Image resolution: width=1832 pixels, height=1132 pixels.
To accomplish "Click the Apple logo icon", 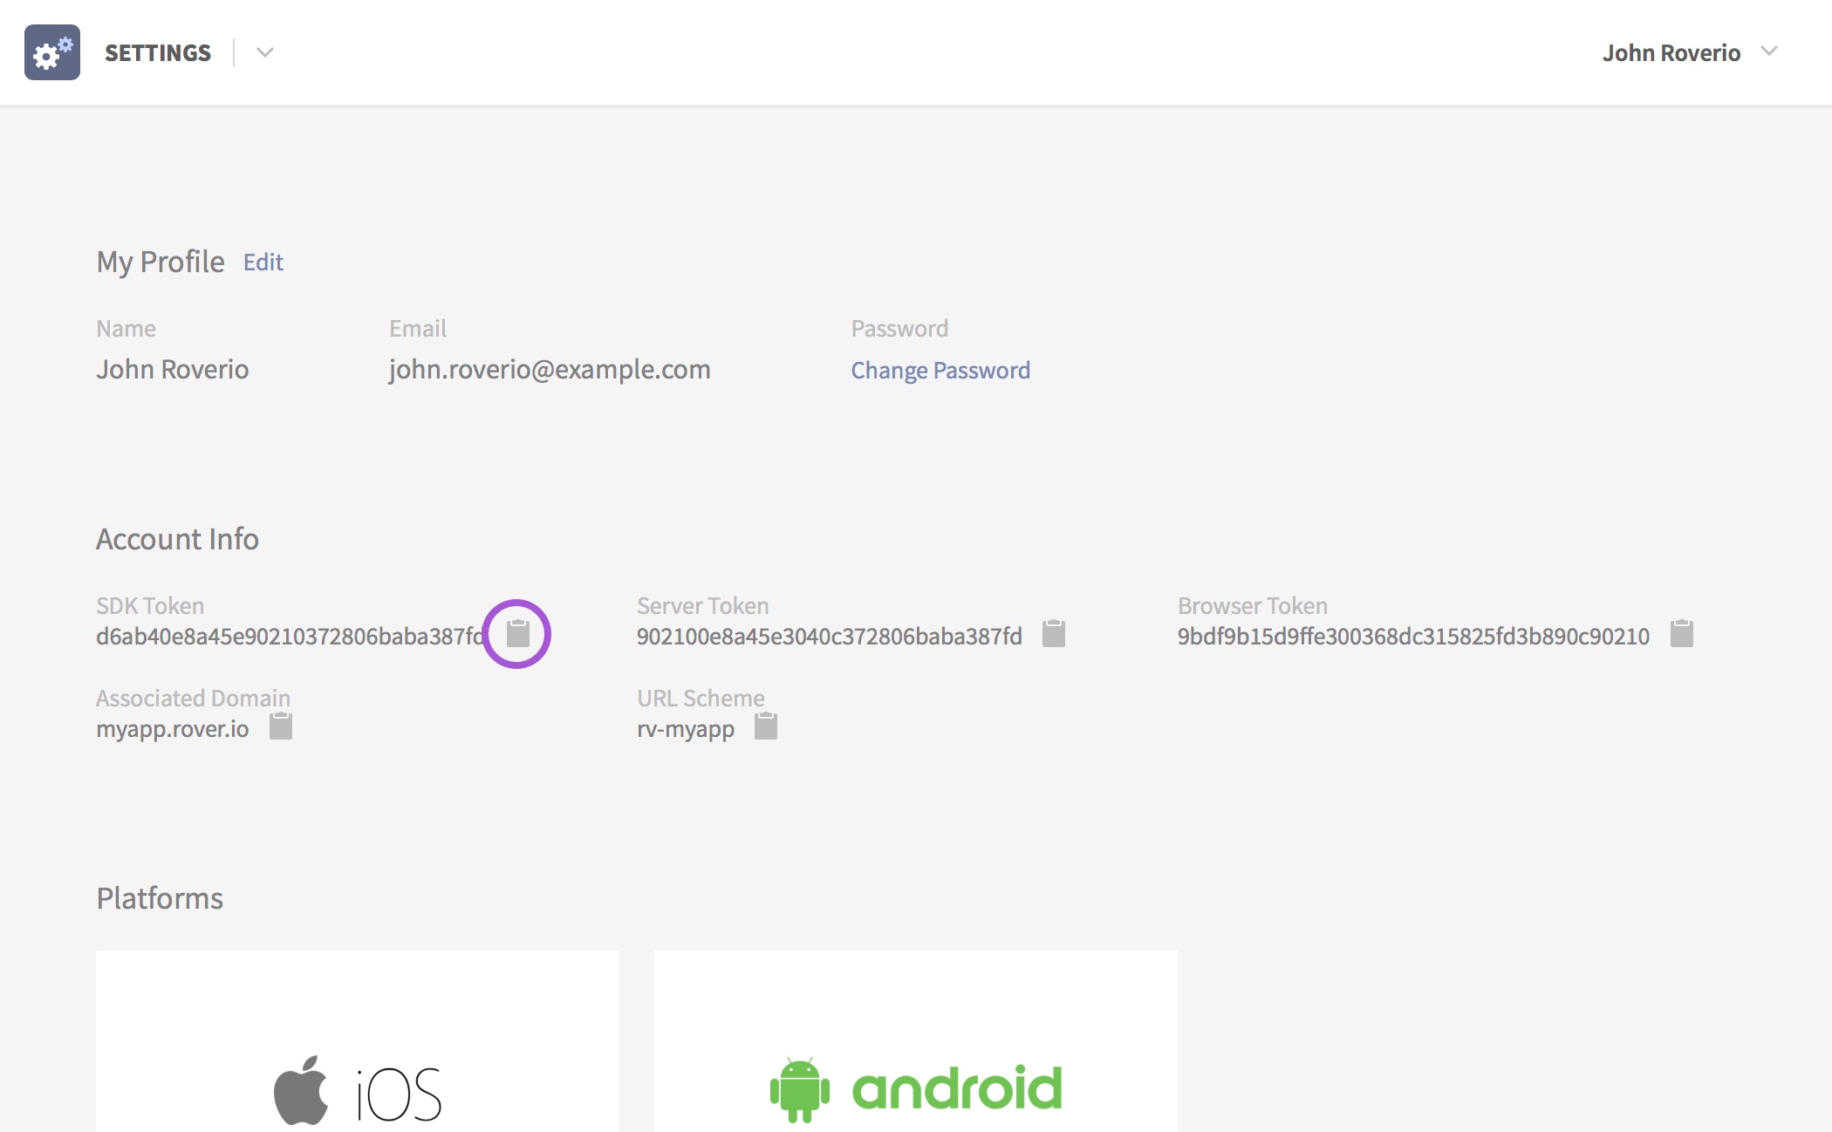I will (301, 1090).
